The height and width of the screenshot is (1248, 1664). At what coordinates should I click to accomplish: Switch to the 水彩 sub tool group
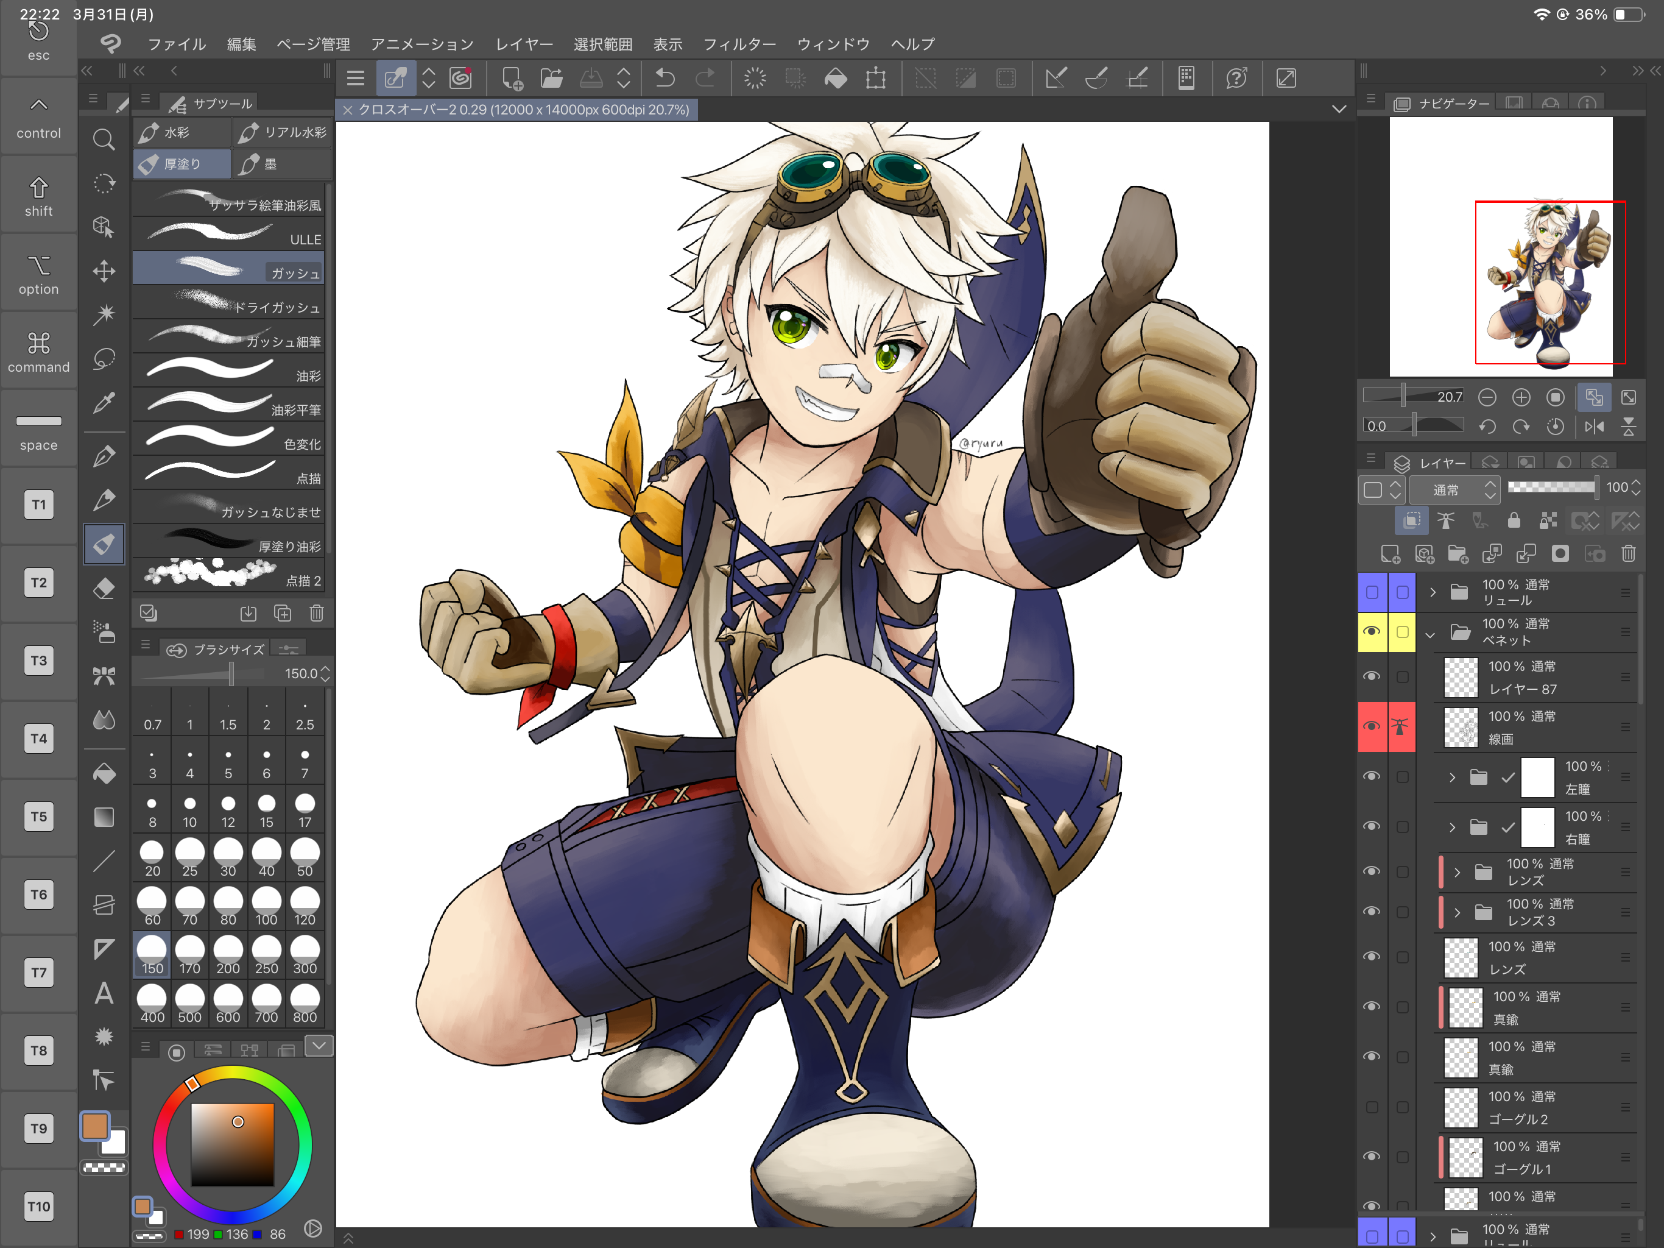(182, 132)
